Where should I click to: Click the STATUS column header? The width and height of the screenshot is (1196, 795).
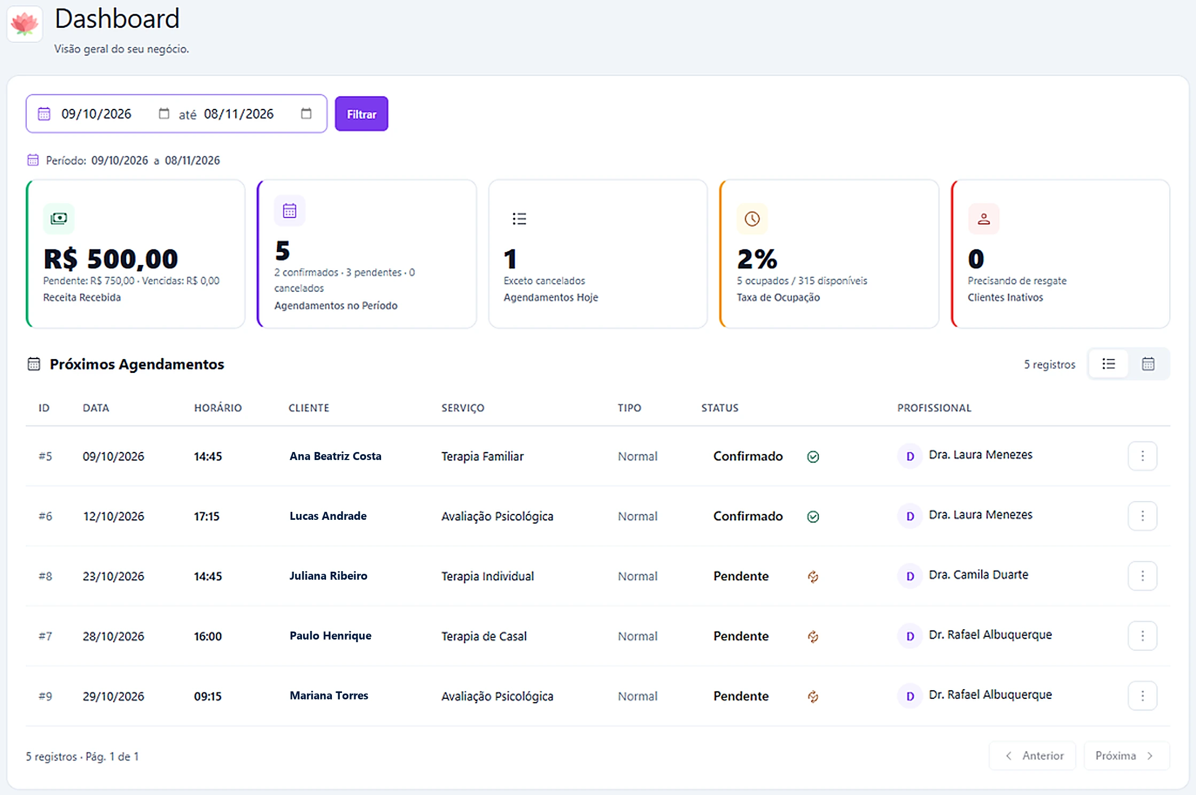720,408
